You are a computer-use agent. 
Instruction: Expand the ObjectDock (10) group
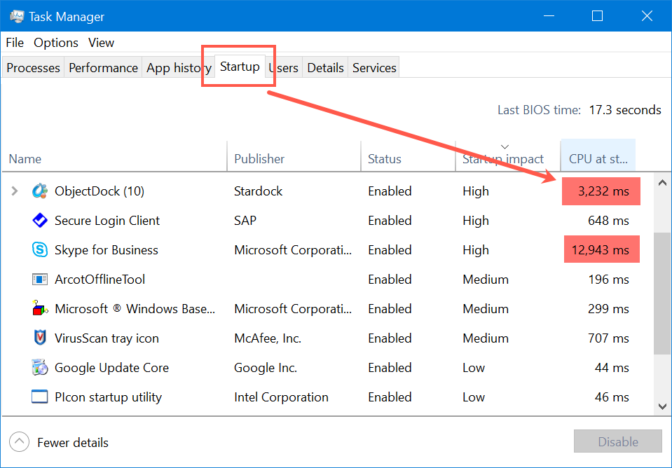(15, 191)
